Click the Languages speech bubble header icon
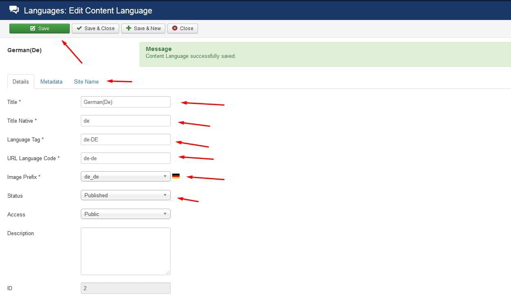Image resolution: width=511 pixels, height=302 pixels. [14, 10]
